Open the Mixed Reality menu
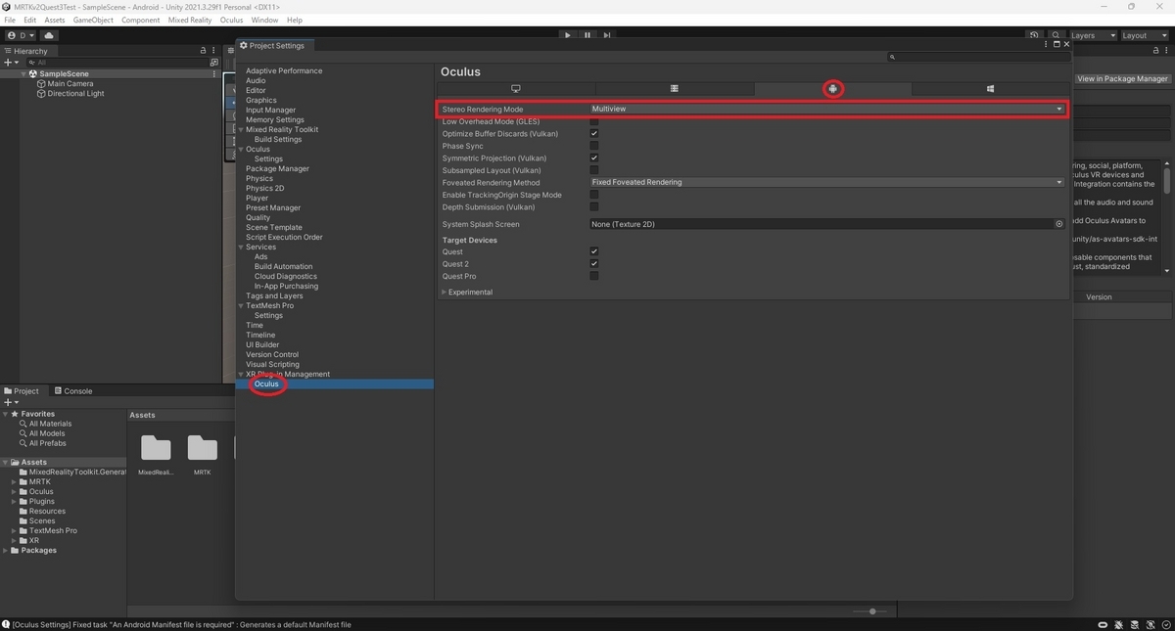This screenshot has width=1175, height=631. (x=190, y=20)
